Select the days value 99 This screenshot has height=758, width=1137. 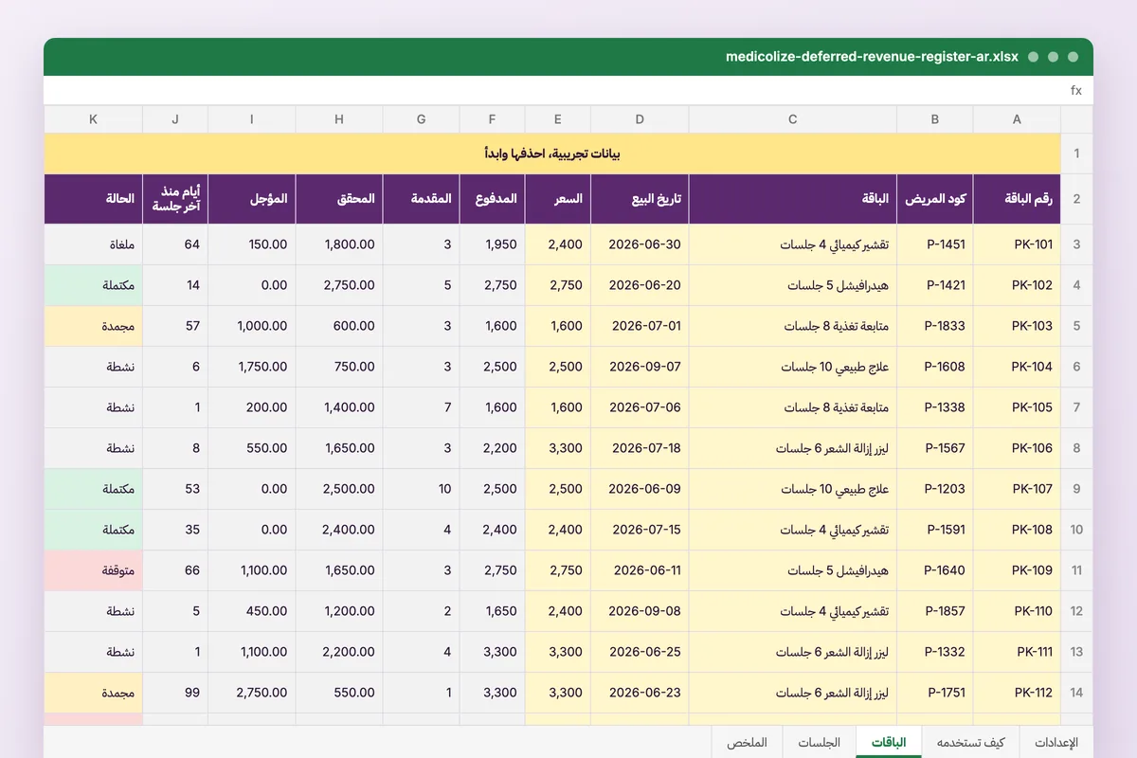click(175, 693)
